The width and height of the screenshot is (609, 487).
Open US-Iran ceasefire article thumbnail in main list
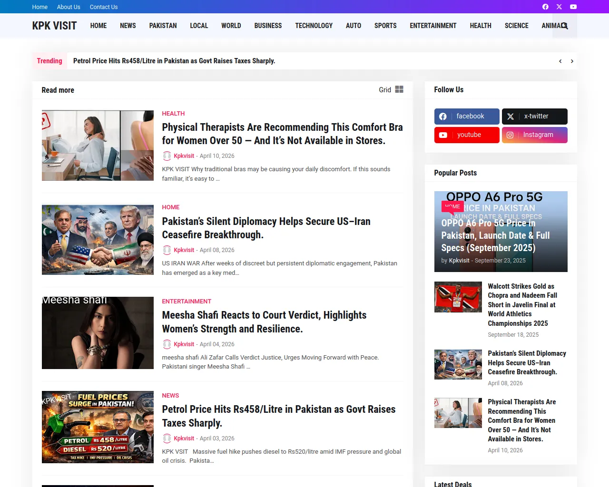click(98, 240)
